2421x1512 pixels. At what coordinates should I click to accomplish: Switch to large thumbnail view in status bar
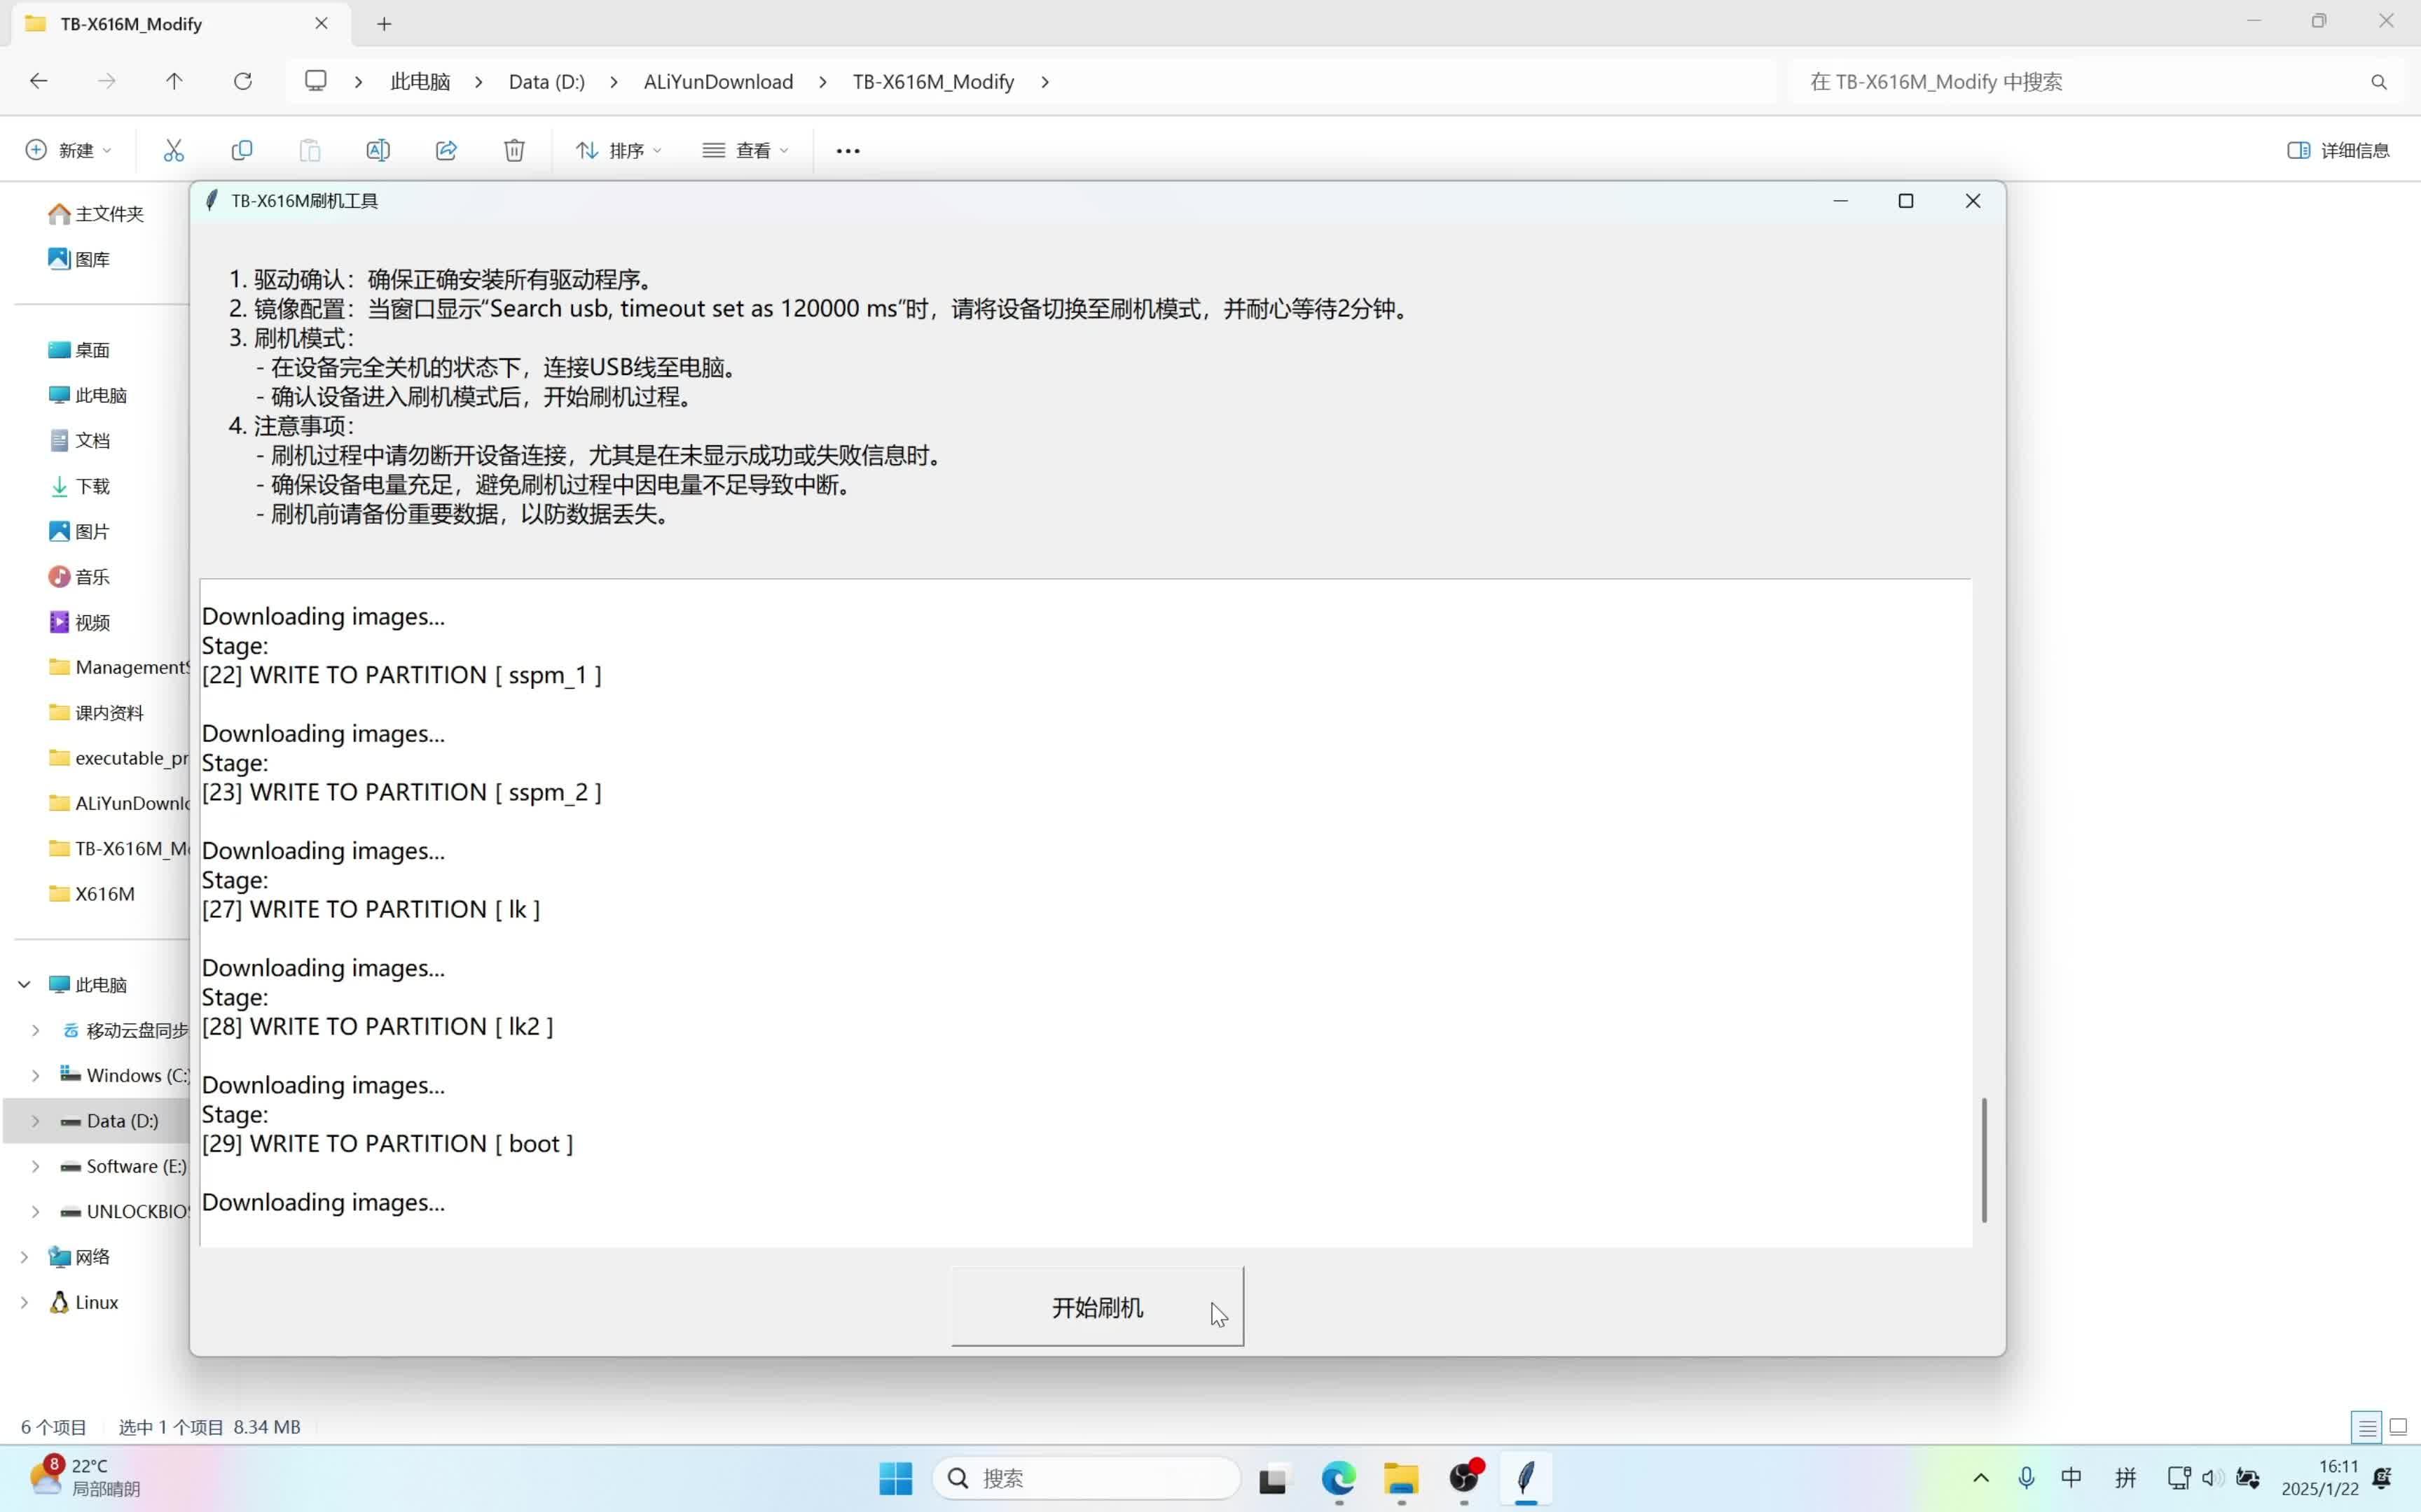pyautogui.click(x=2398, y=1427)
